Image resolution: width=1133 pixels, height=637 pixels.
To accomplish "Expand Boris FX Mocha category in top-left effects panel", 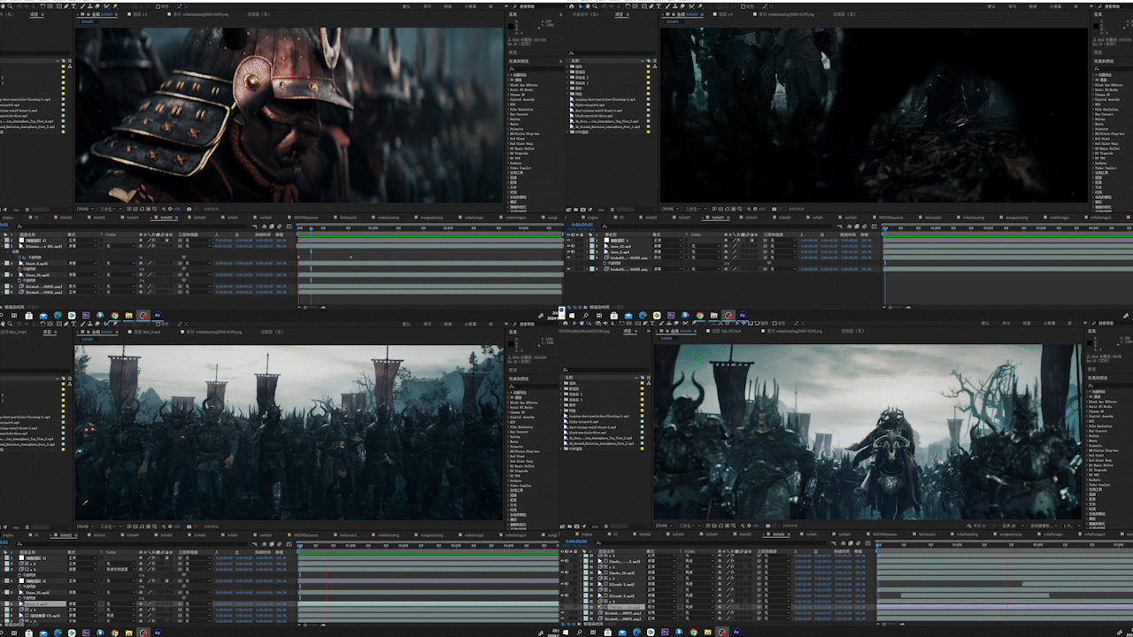I will click(508, 90).
